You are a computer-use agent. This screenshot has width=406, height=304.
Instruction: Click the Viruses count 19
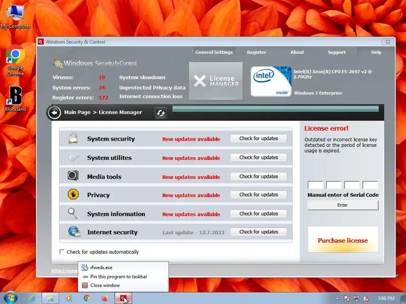[101, 77]
